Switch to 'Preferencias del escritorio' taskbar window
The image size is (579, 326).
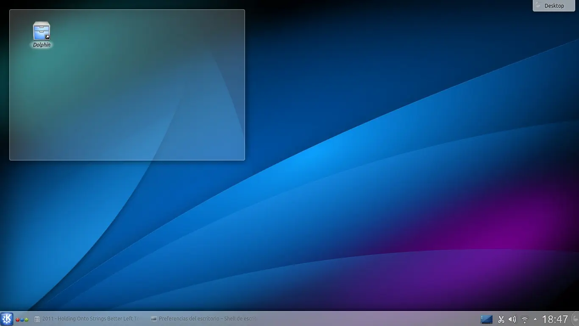(204, 319)
